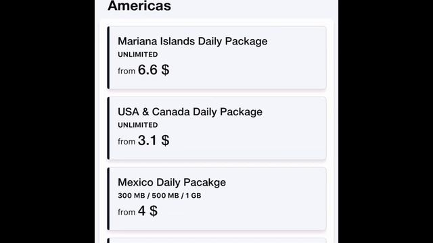Tap UNLIMITED label under Mariana Islands package
Screen dimensions: 433x243
coord(138,54)
